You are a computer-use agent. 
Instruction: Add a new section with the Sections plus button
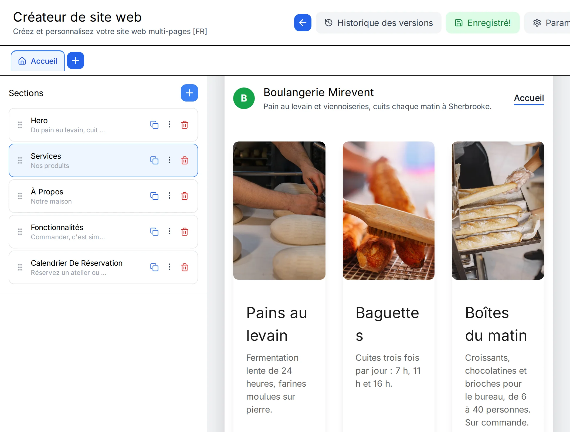(189, 93)
